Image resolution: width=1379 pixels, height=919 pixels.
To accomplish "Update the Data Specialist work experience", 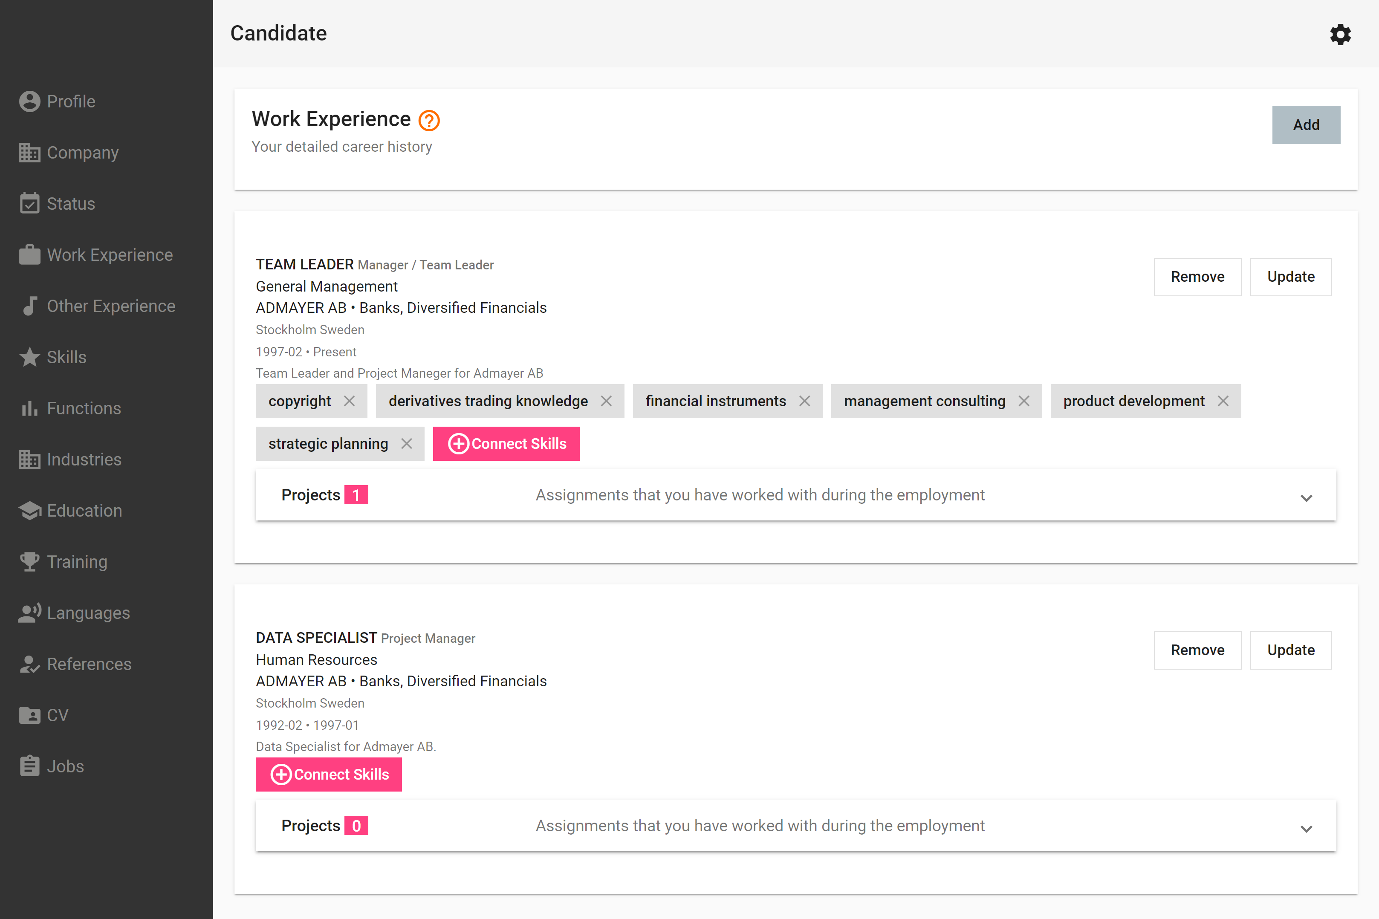I will pyautogui.click(x=1290, y=650).
